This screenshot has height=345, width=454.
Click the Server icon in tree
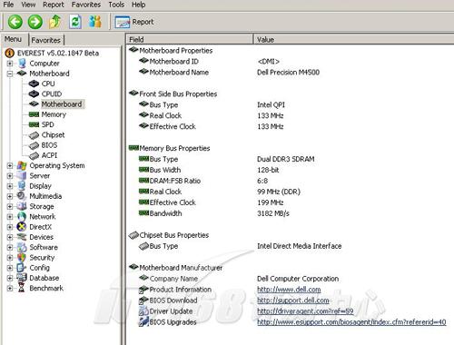click(x=22, y=176)
